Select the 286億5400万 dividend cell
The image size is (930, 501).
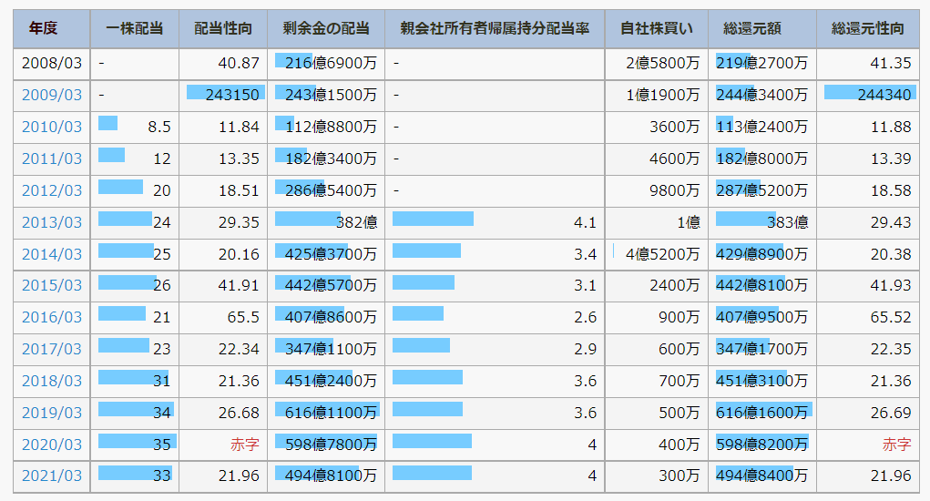pos(326,191)
